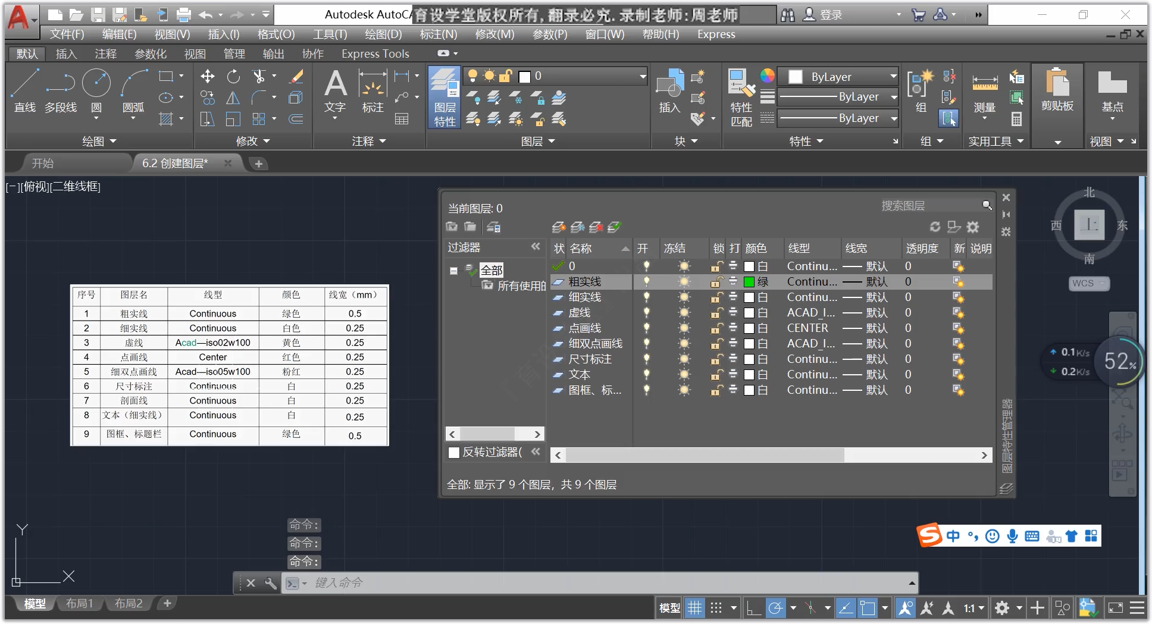This screenshot has width=1152, height=624.
Task: Toggle plot printer icon for 文本 layer
Action: pos(733,374)
